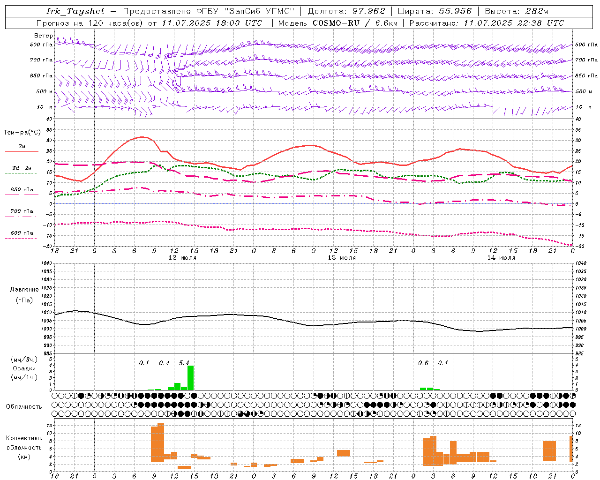
Task: Select the longitude value 97.962
Action: pyautogui.click(x=369, y=11)
